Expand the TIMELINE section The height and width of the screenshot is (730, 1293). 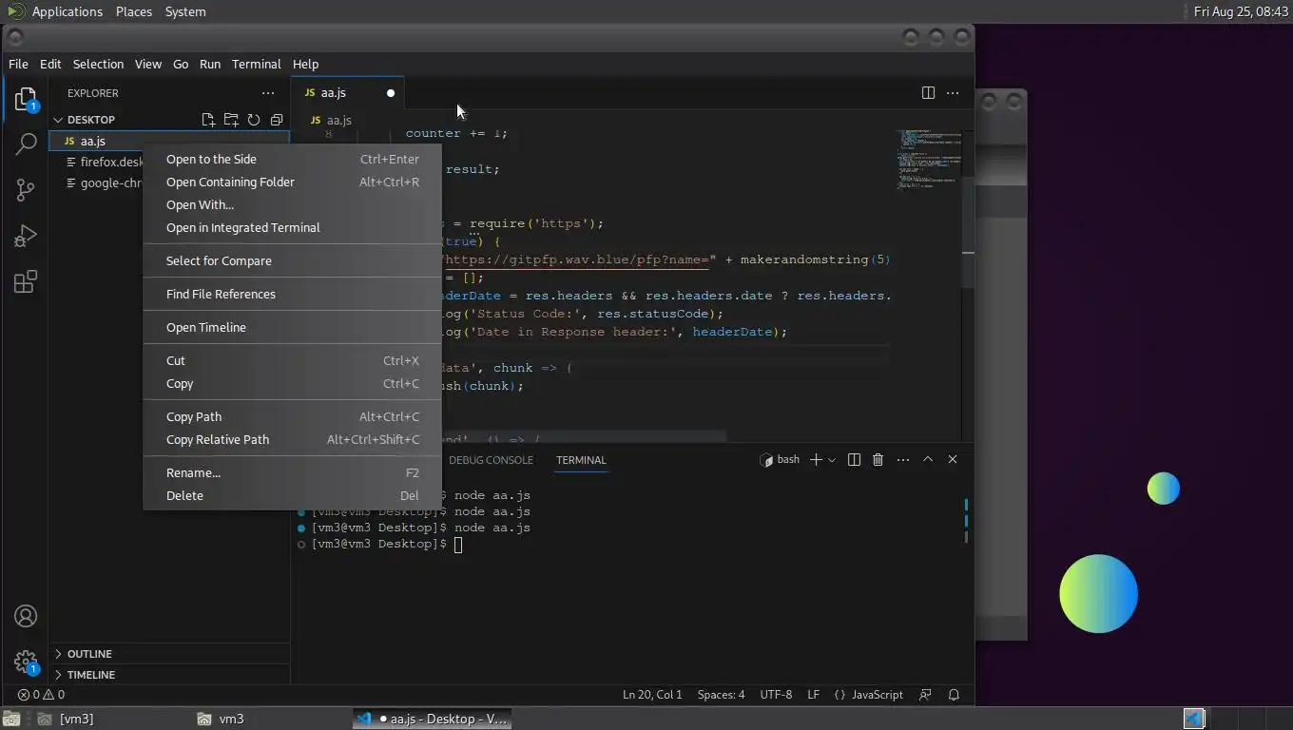coord(91,675)
